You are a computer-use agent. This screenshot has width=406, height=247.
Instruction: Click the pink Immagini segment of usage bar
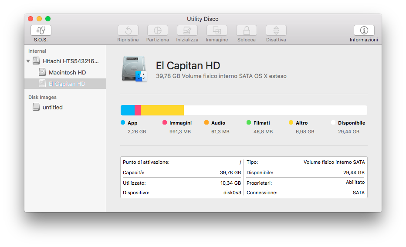point(138,110)
